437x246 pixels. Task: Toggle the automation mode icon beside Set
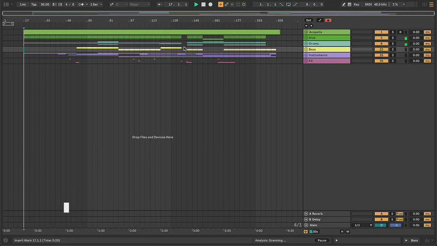[320, 20]
